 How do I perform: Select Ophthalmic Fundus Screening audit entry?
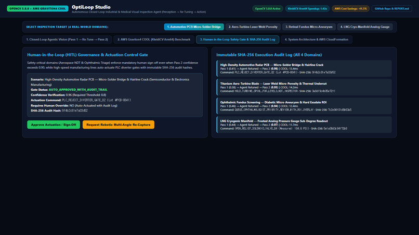304,106
